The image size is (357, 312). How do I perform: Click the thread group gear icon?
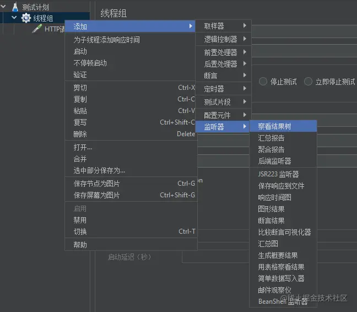point(26,18)
